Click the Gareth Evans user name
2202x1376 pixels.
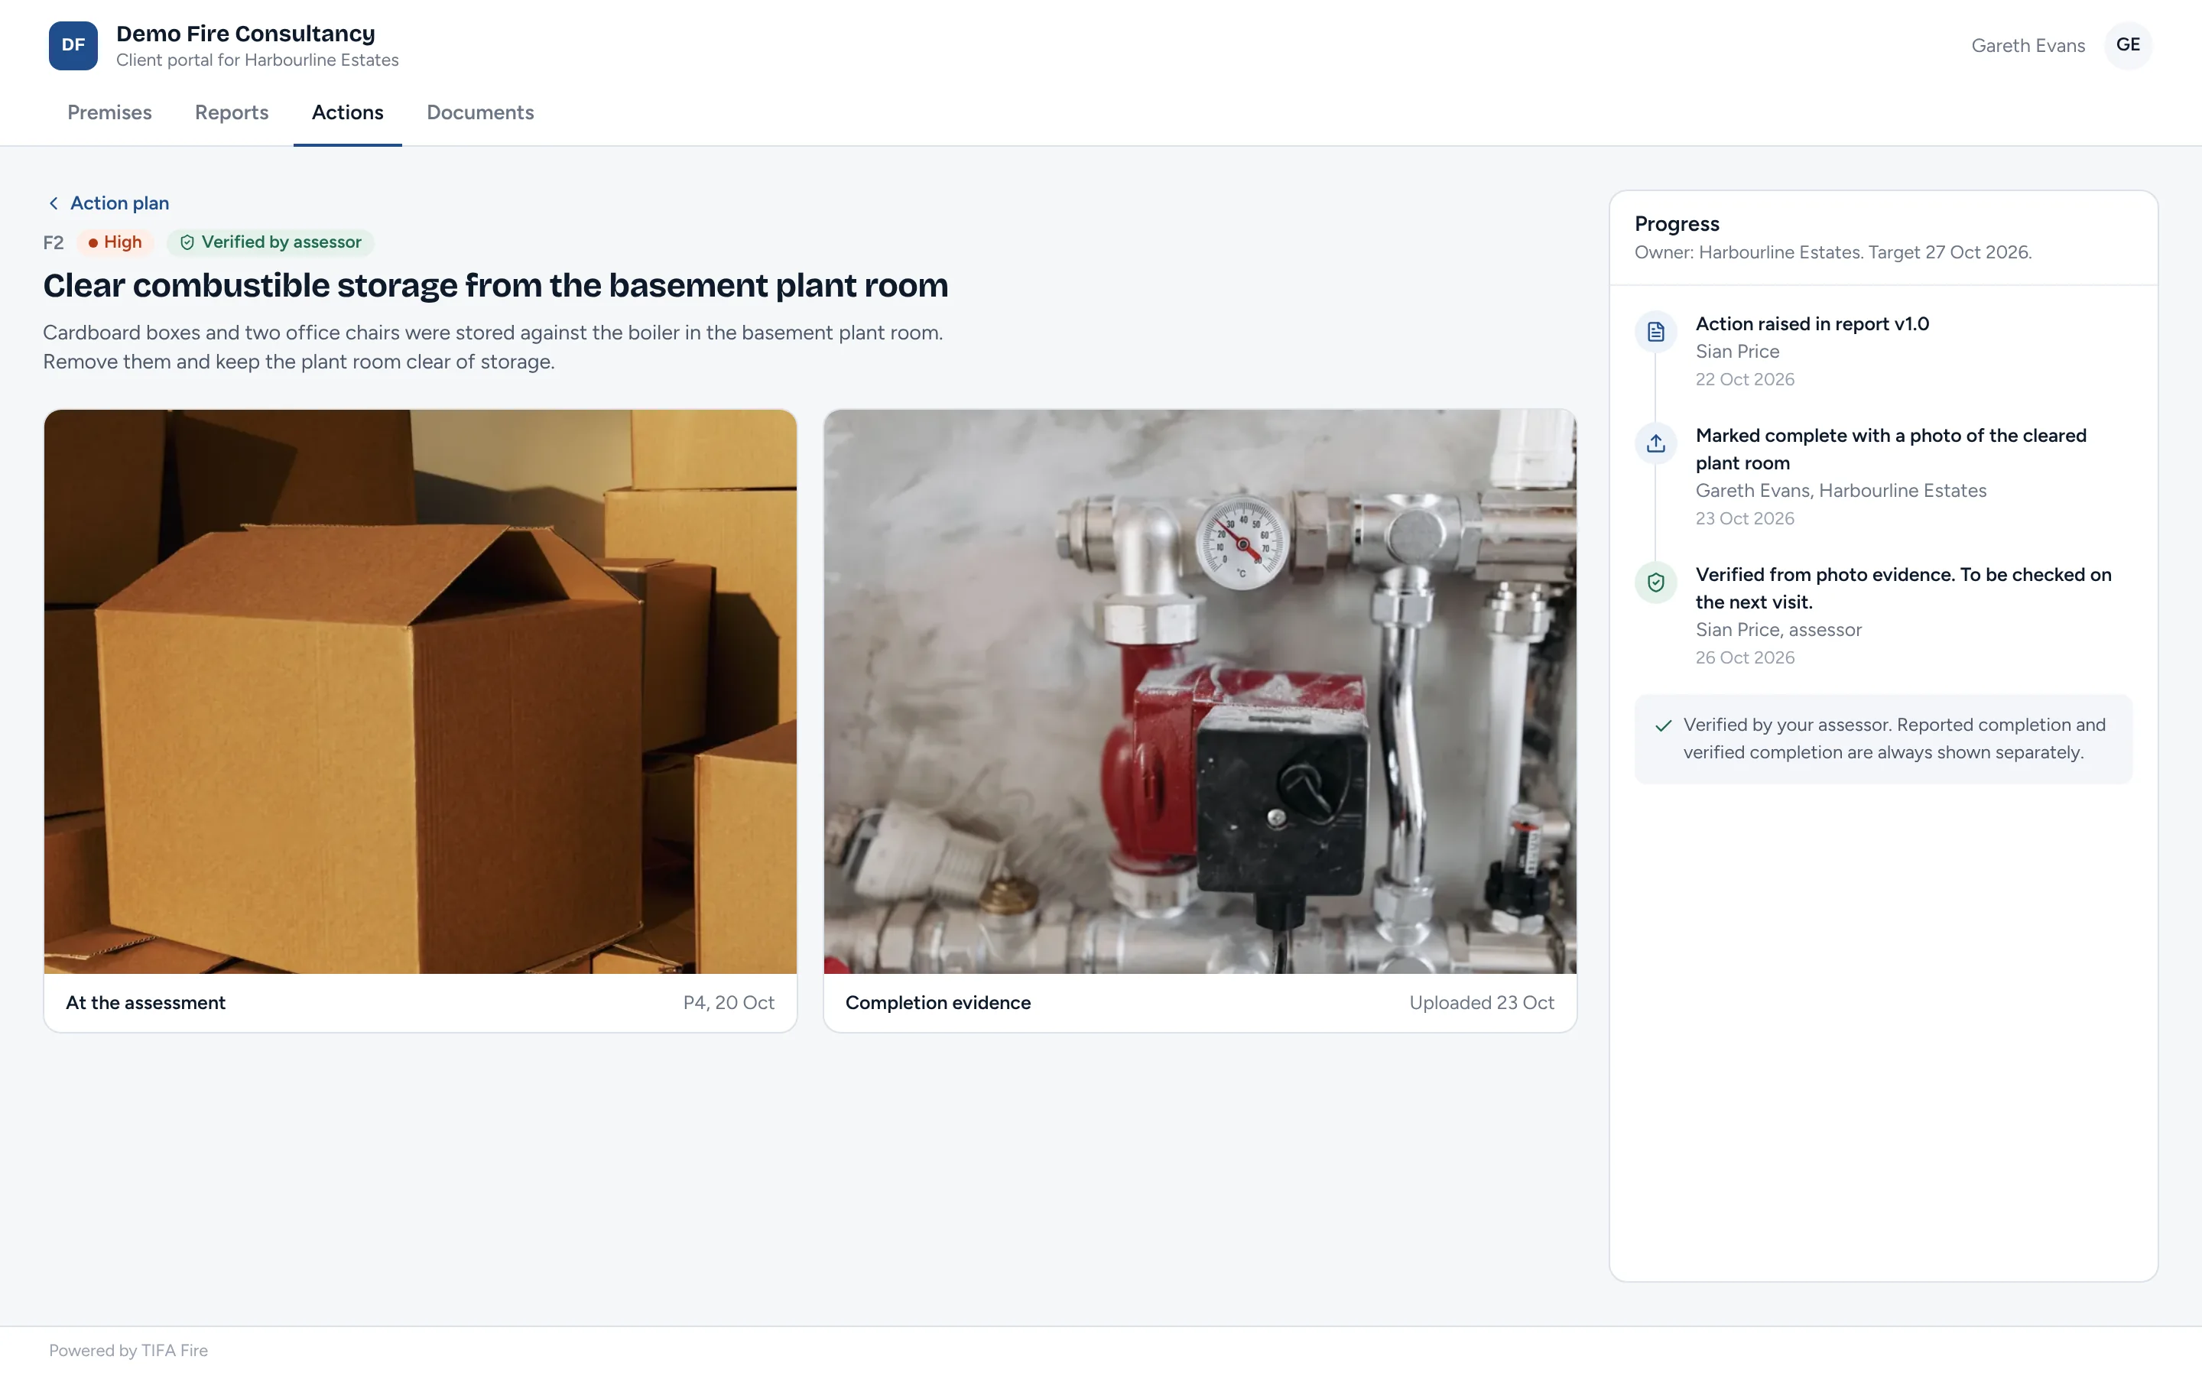2028,46
